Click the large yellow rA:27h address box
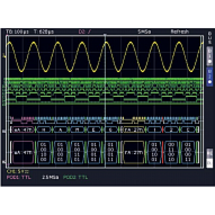Image resolution: width=215 pixels, height=215 pixels. [x=134, y=152]
